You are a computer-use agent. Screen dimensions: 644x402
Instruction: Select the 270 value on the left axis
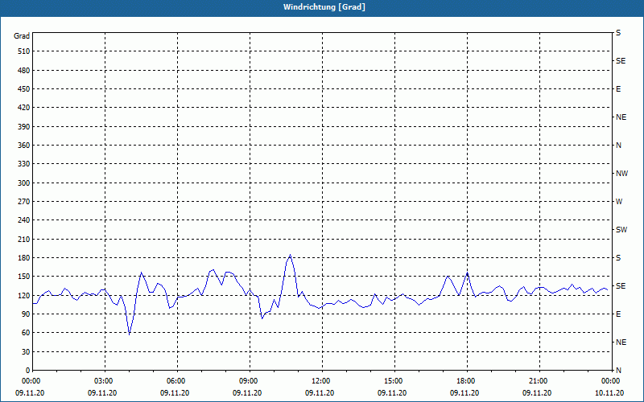click(x=23, y=202)
